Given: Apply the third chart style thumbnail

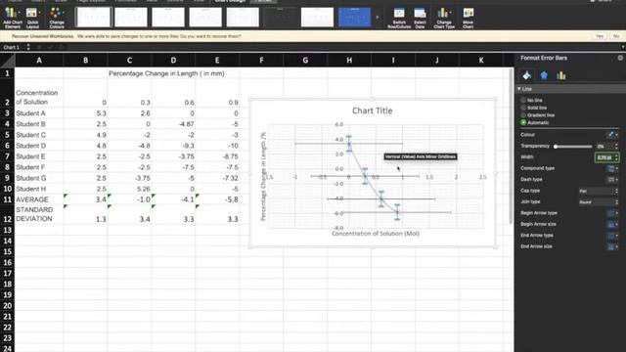Looking at the screenshot, I should click(x=167, y=18).
